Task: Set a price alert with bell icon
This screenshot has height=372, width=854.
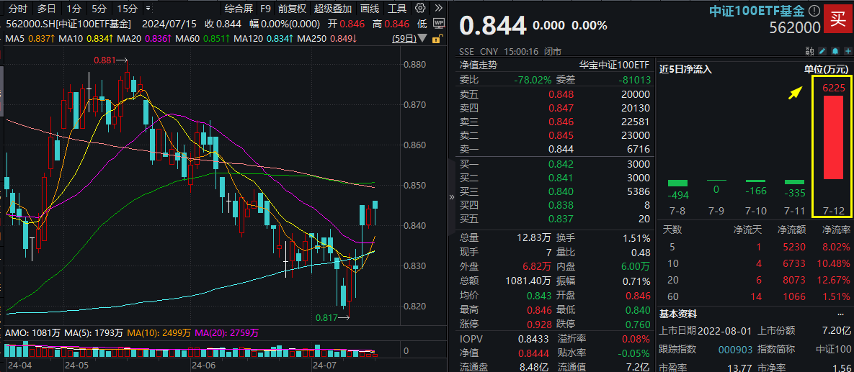Action: pos(835,51)
